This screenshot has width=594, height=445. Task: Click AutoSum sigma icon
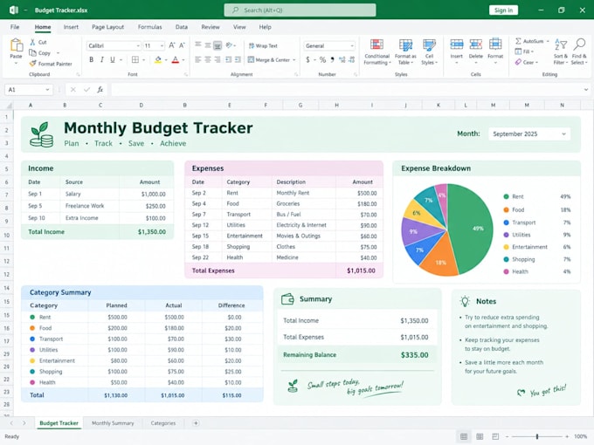click(518, 41)
